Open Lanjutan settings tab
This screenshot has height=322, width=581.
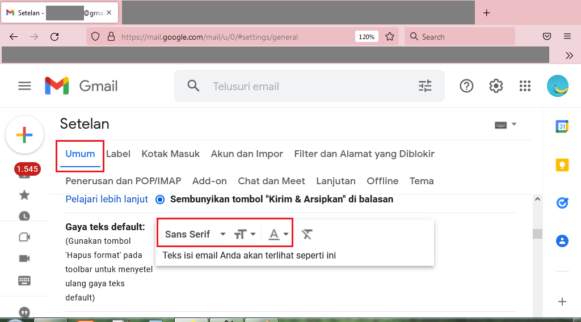336,181
